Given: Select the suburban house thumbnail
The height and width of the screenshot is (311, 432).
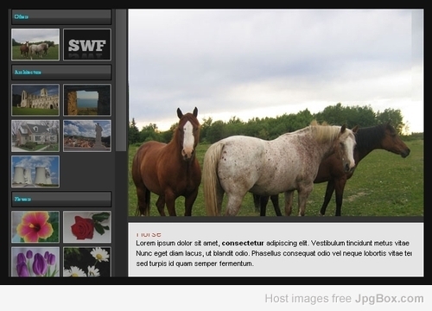Looking at the screenshot, I should [35, 136].
